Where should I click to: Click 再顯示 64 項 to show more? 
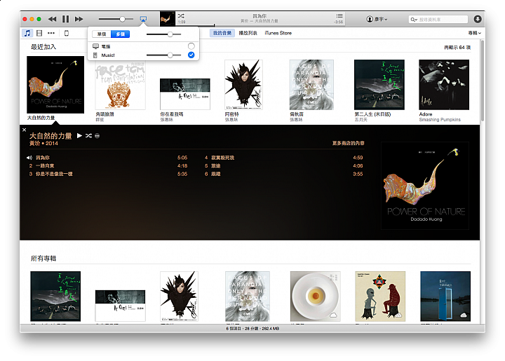(x=457, y=48)
